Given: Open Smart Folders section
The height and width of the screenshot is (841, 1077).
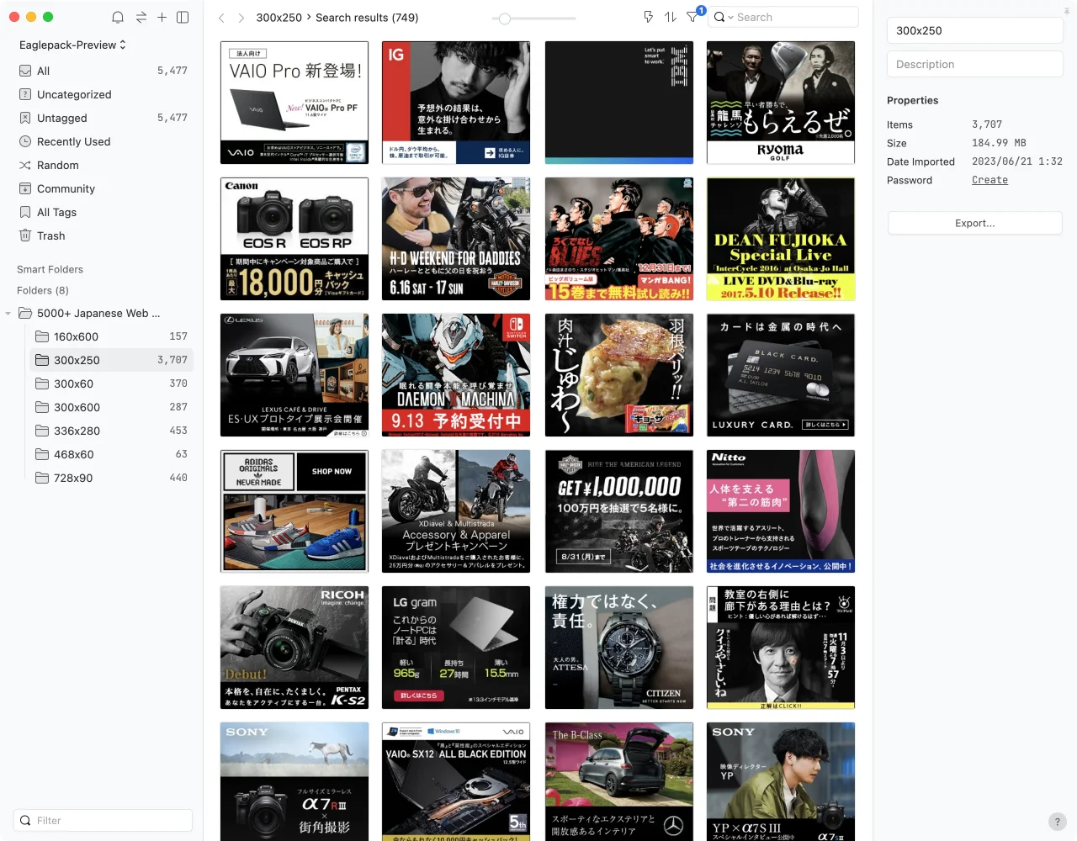Looking at the screenshot, I should 50,269.
